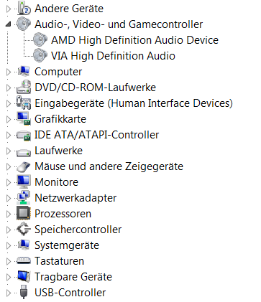Viewport: 261px width, 302px height.
Task: Select the Laufwerke tree entry
Action: pos(58,151)
